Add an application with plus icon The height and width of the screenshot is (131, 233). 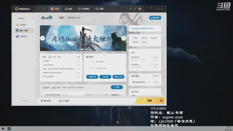32,18
